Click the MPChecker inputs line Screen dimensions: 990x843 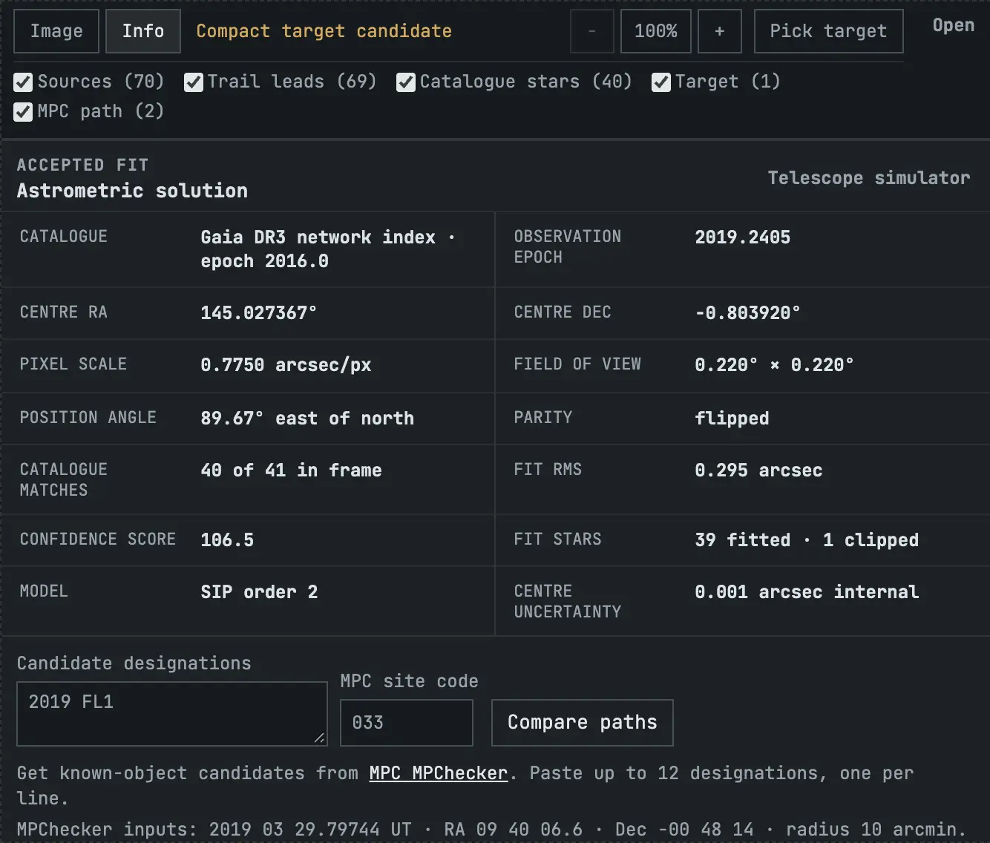click(x=491, y=830)
